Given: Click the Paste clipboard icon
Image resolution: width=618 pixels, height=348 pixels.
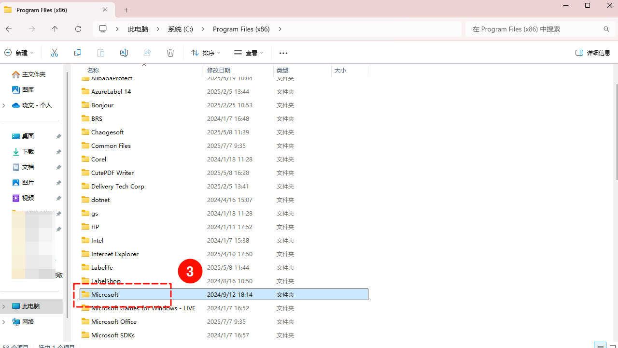Looking at the screenshot, I should tap(101, 53).
